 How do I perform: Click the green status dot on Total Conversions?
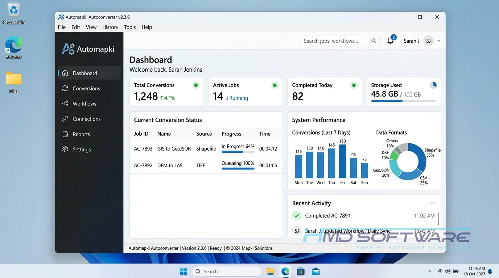(196, 85)
